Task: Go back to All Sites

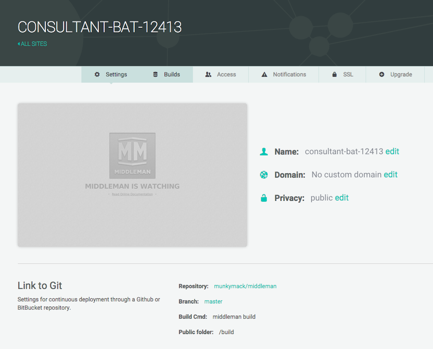Action: tap(32, 44)
